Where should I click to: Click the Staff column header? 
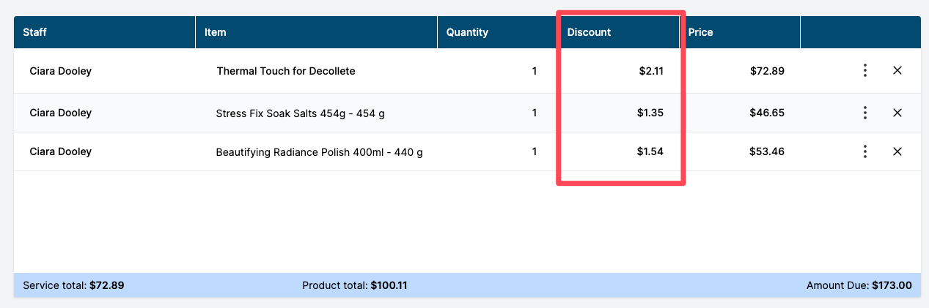104,32
